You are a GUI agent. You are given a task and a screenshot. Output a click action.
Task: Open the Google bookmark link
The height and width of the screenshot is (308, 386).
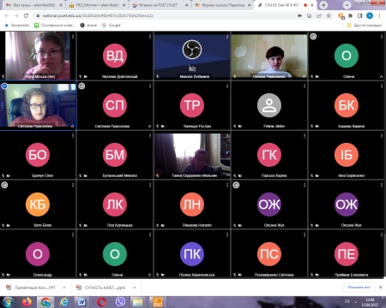[x=112, y=25]
